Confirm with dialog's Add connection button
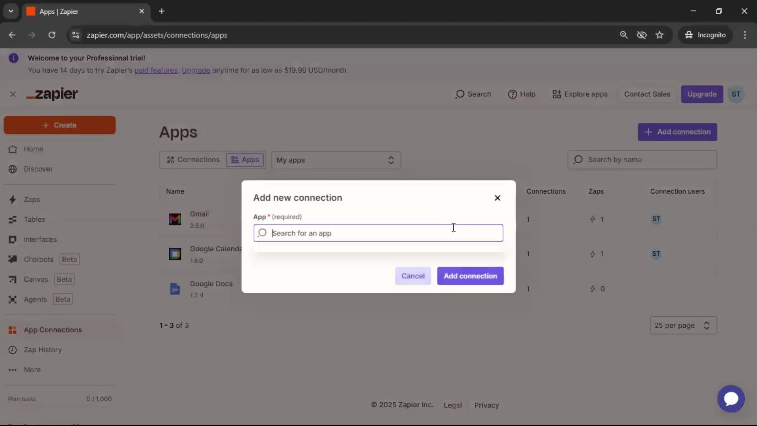 click(x=470, y=276)
